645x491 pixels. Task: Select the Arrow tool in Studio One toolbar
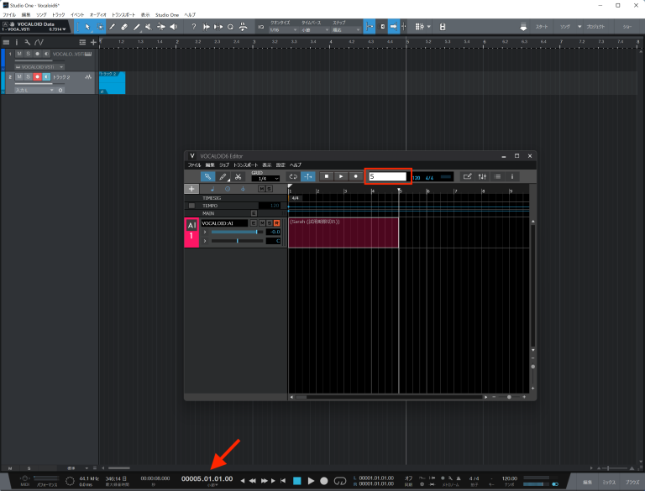pos(87,27)
